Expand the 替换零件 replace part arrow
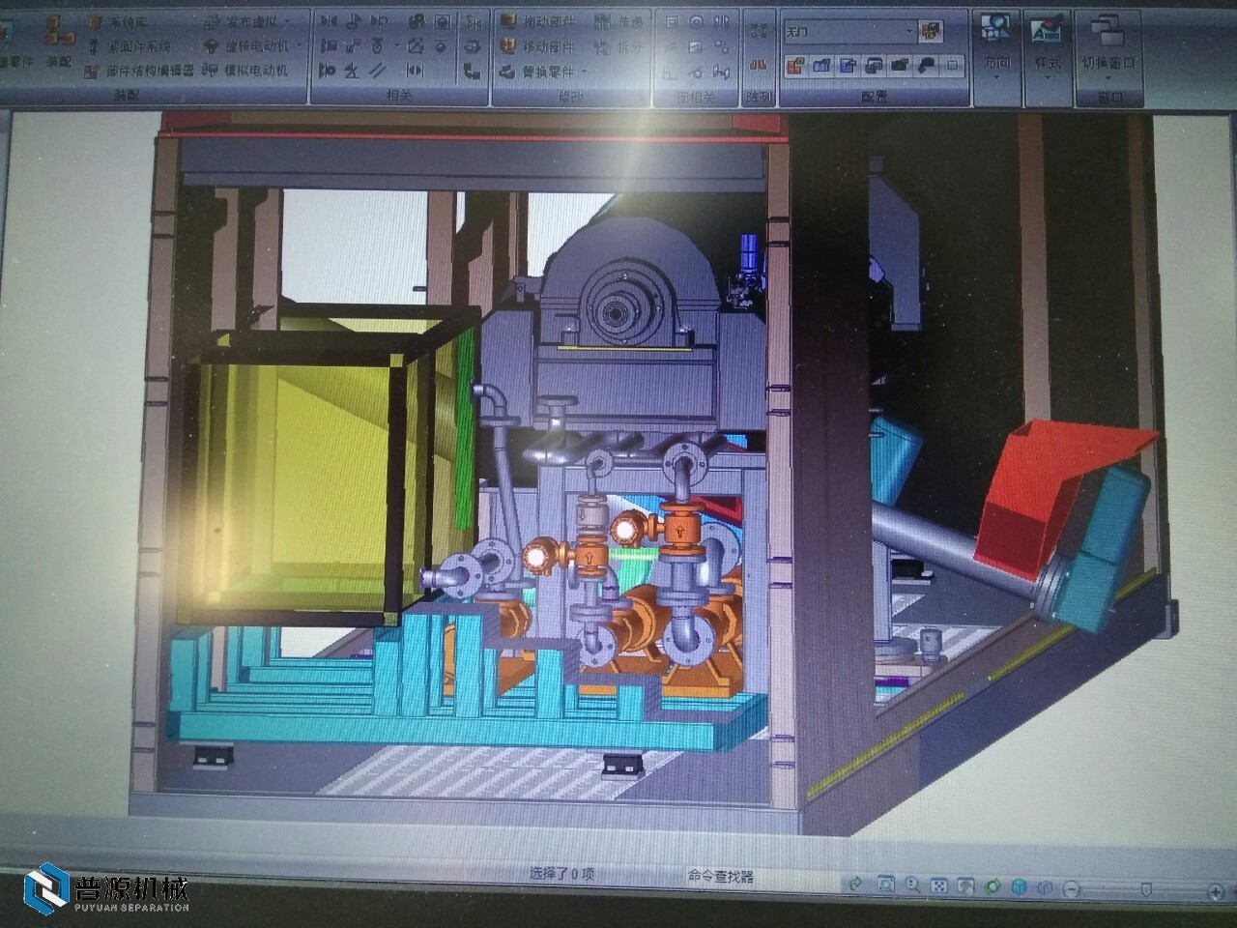1237x928 pixels. coord(585,72)
